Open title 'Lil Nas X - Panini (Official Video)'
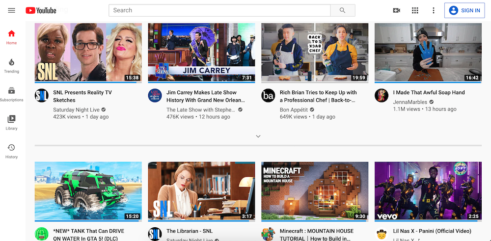This screenshot has width=491, height=241. pos(432,231)
